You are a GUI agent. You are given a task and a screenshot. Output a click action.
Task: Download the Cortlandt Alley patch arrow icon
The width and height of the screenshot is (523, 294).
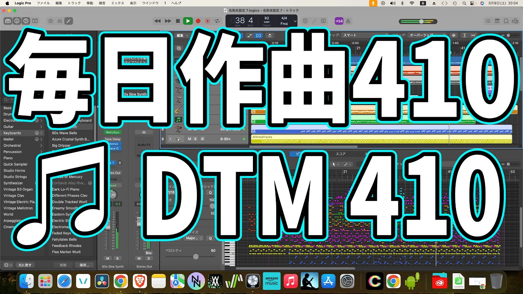(x=90, y=183)
